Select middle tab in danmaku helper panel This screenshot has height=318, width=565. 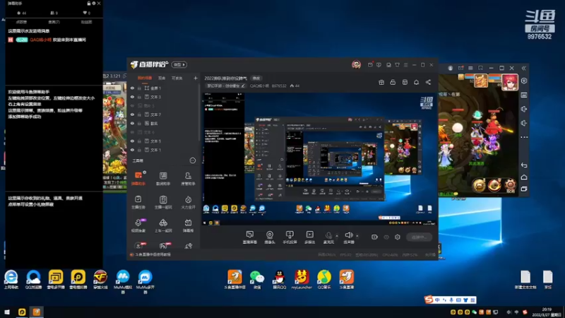54,22
